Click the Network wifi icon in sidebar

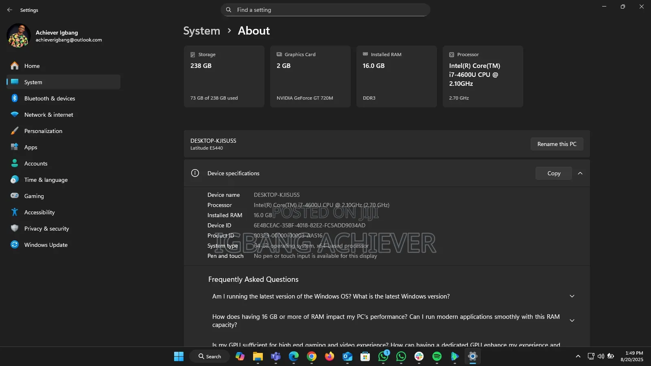pyautogui.click(x=15, y=114)
